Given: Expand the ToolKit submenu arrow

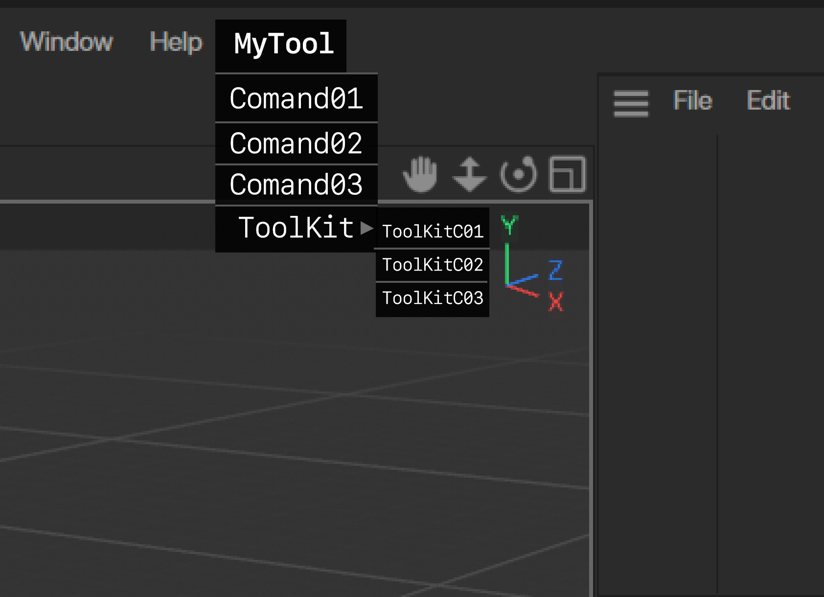Looking at the screenshot, I should [366, 228].
